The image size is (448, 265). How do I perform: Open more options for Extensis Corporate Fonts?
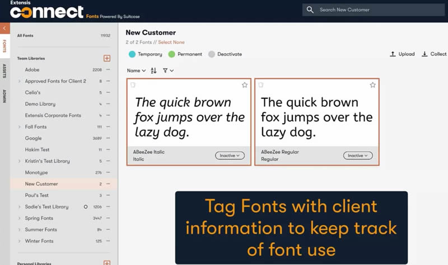[x=108, y=115]
